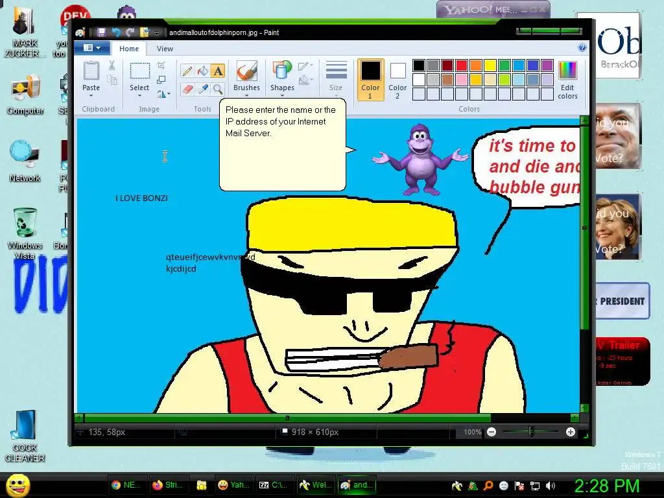664x498 pixels.
Task: Click the Resize icon in Image group
Action: pyautogui.click(x=161, y=80)
